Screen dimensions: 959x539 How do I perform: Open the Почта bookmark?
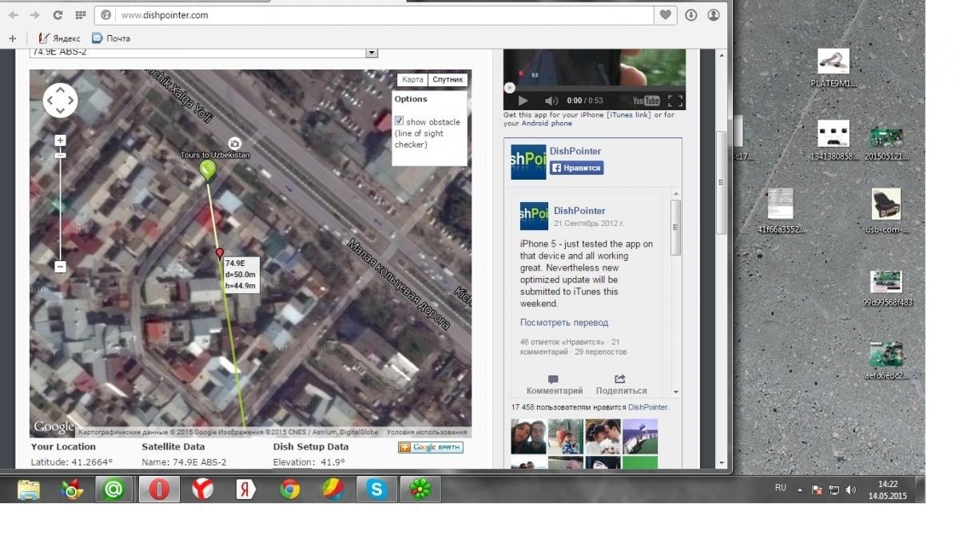coord(111,38)
